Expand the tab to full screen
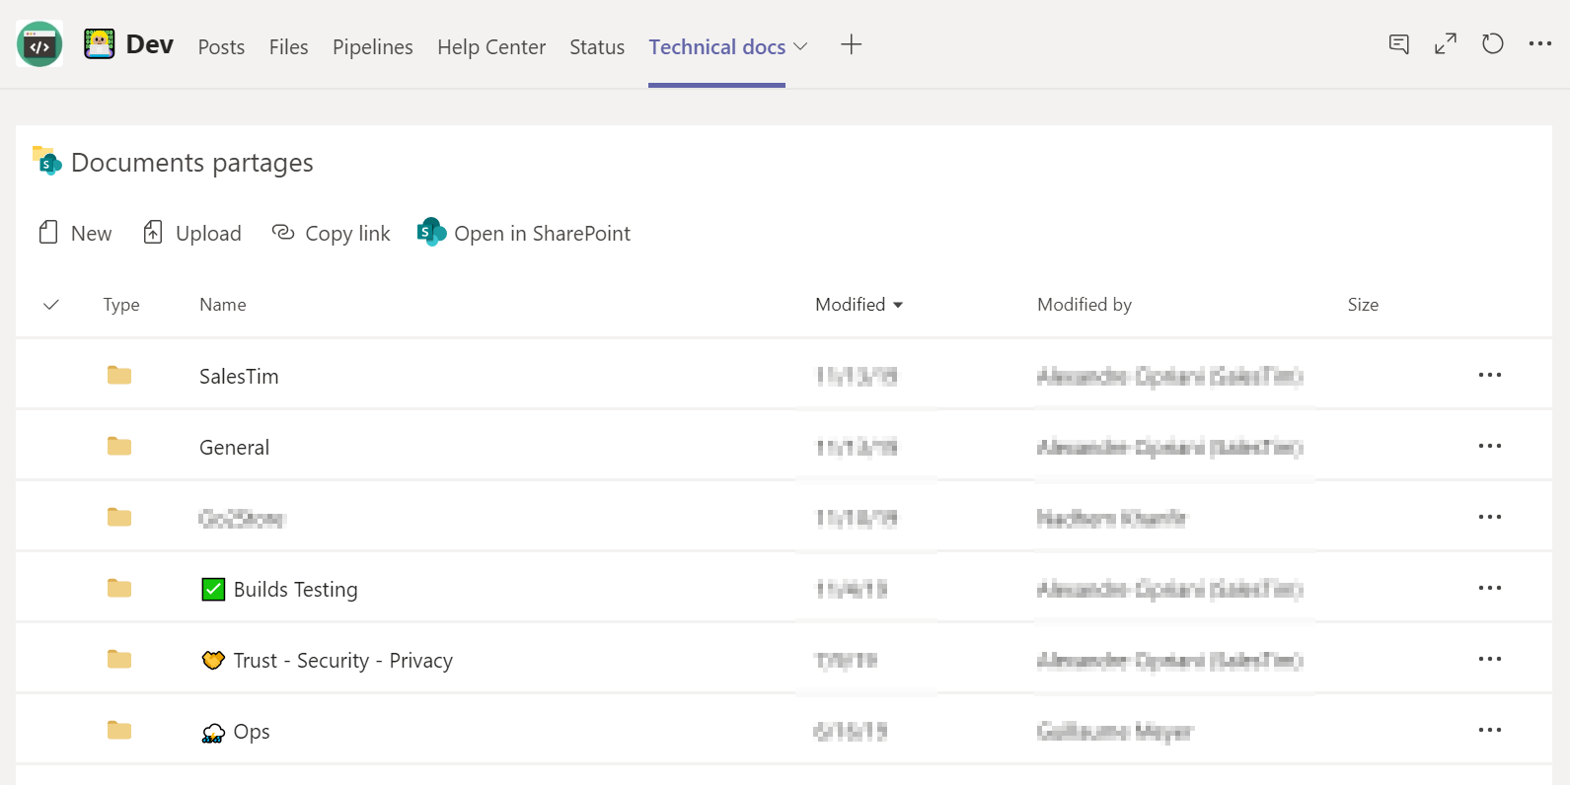The width and height of the screenshot is (1570, 785). (x=1446, y=44)
